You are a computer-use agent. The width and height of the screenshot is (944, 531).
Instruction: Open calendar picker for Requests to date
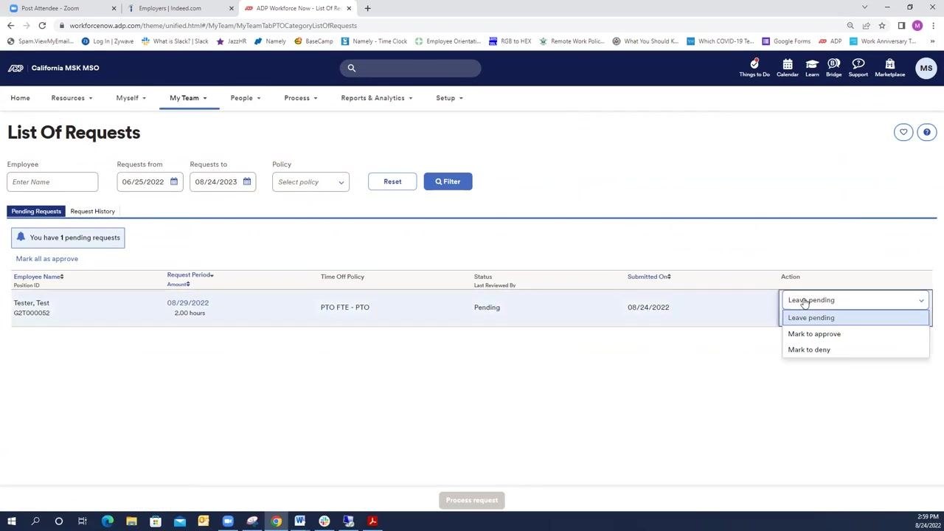247,182
